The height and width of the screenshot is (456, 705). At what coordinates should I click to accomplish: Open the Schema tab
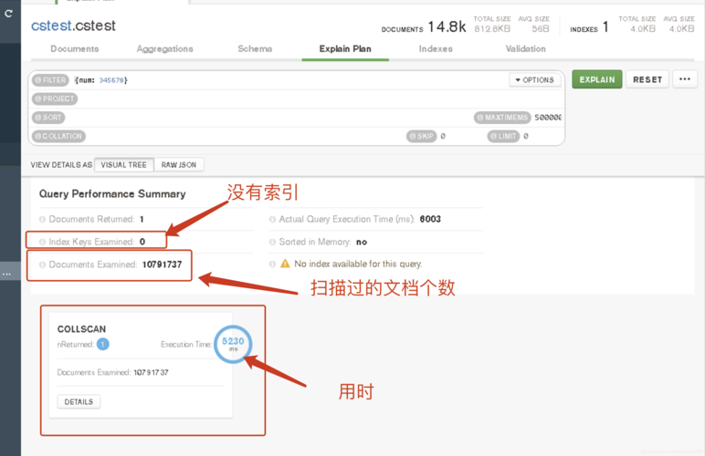click(x=255, y=48)
